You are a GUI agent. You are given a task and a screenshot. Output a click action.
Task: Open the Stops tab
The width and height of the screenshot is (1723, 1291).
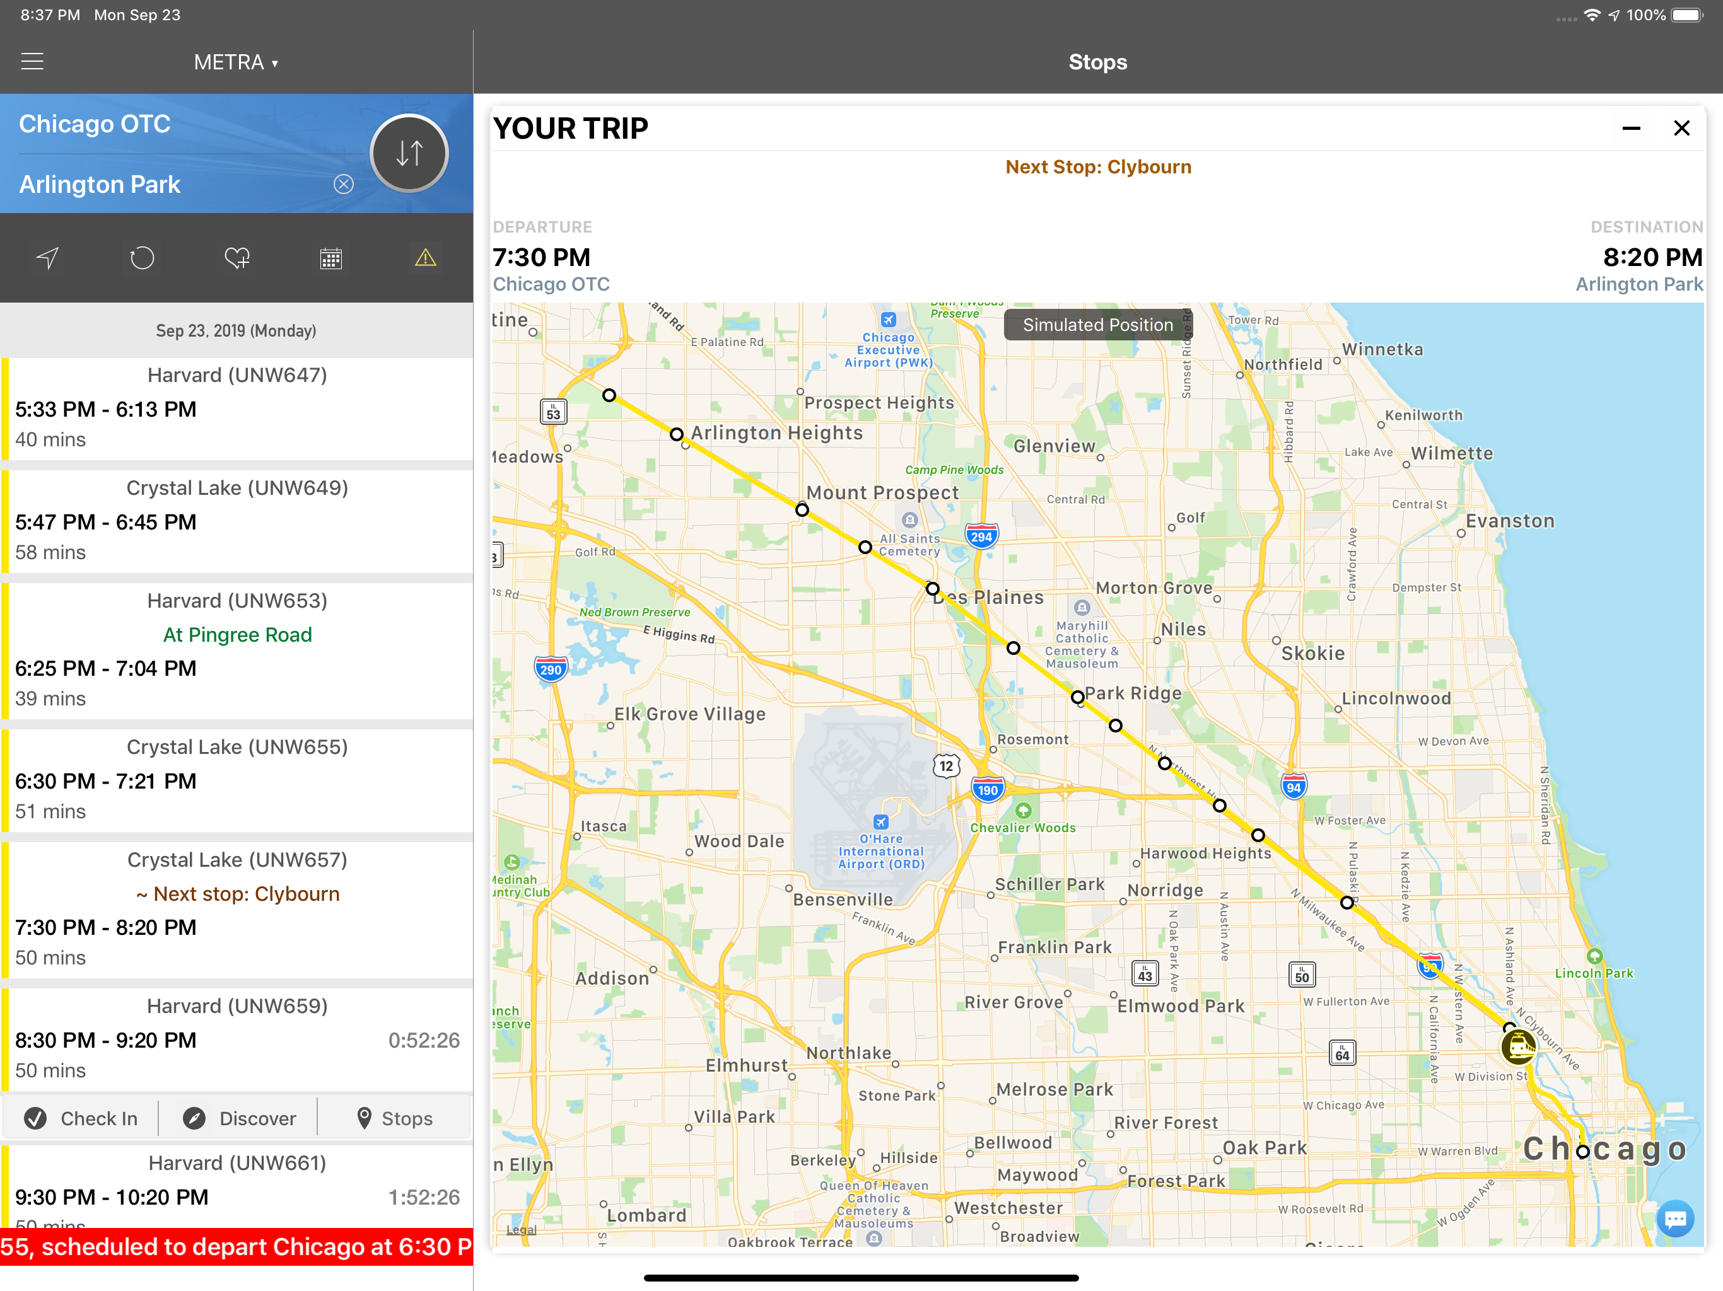395,1118
